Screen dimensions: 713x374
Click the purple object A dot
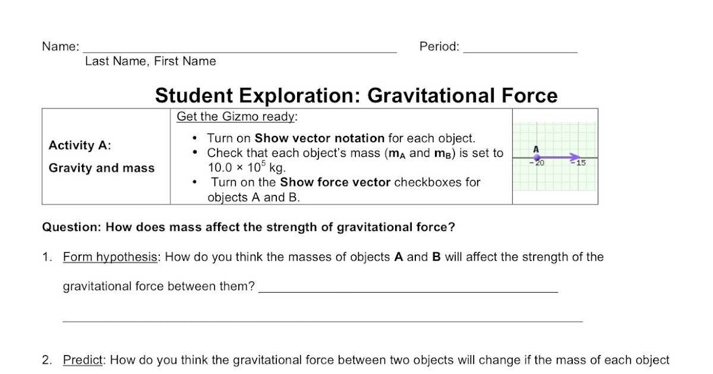[537, 157]
